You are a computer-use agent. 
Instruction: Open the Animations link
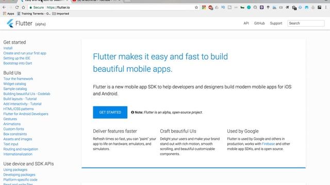click(12, 124)
